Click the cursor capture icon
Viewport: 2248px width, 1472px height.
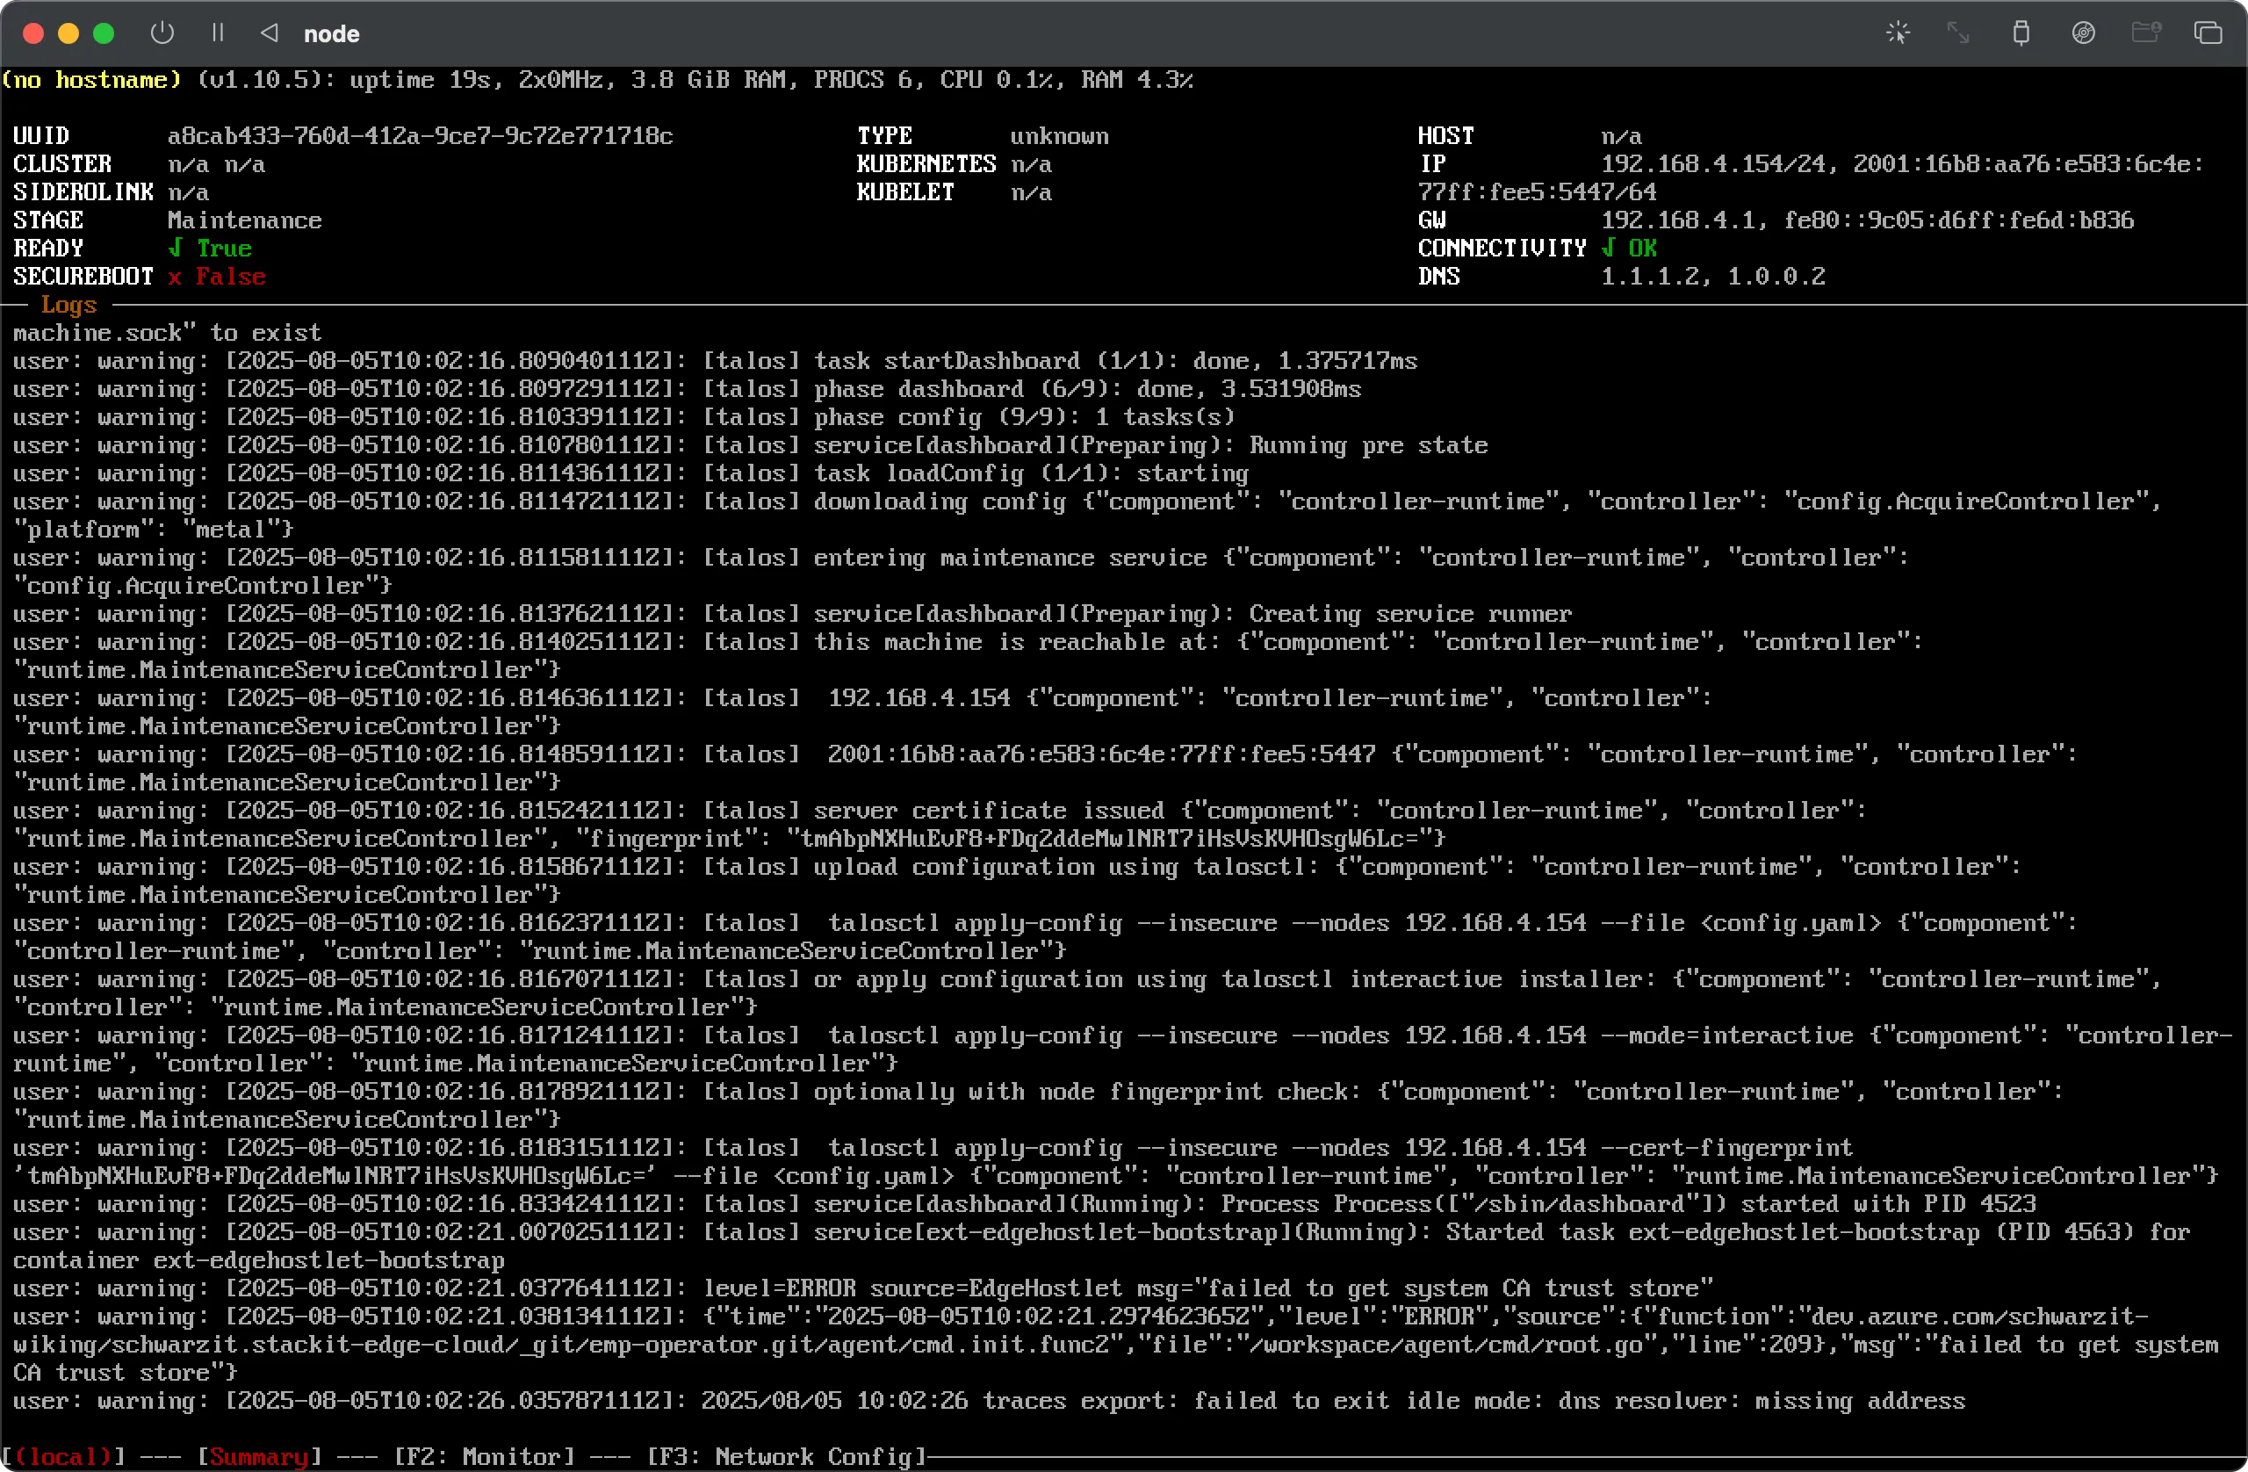click(x=1898, y=33)
